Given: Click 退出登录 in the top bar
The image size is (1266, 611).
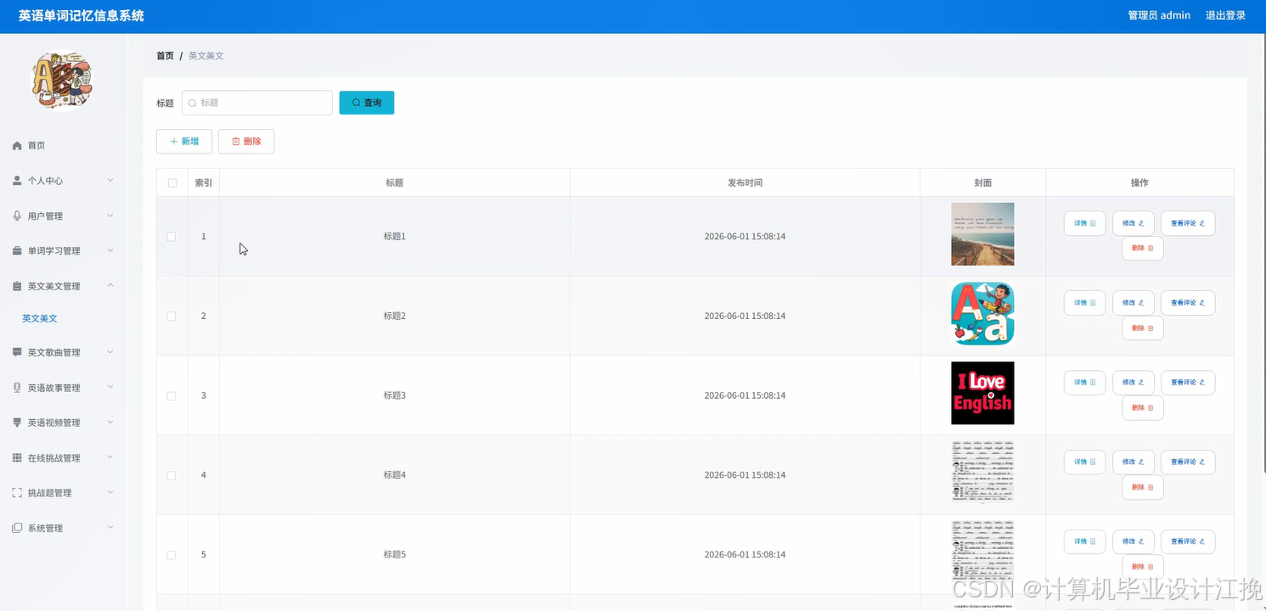Looking at the screenshot, I should [x=1225, y=15].
